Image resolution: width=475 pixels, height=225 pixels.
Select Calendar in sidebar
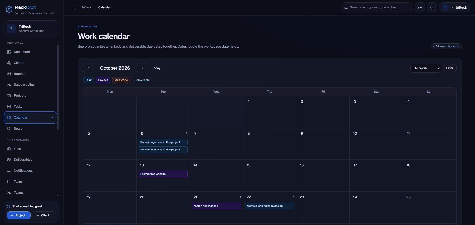click(30, 118)
